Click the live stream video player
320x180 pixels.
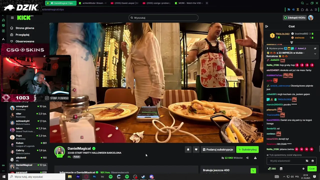point(156,83)
